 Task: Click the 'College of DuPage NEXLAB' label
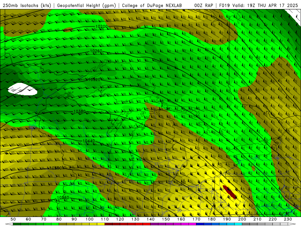(152, 5)
